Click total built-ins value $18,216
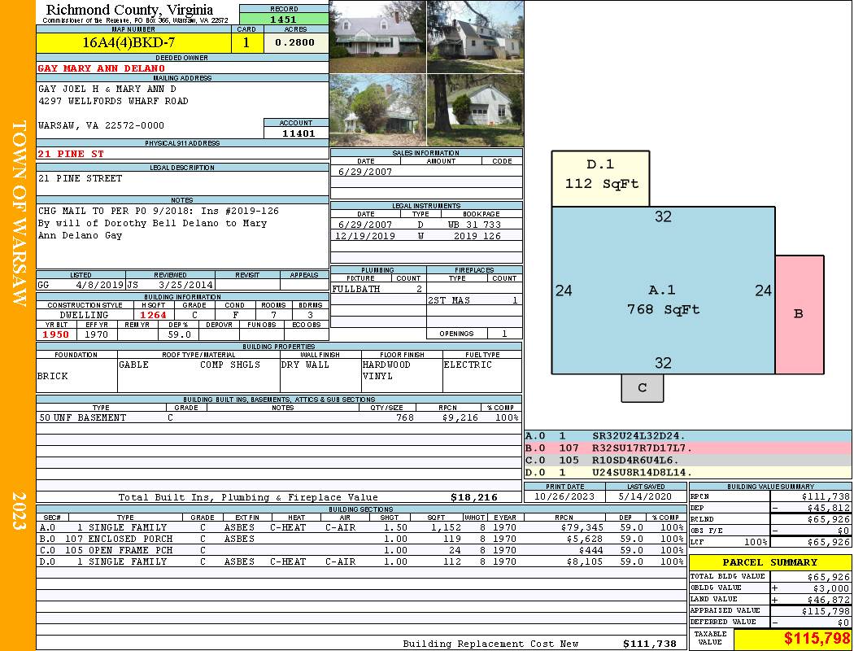 click(x=474, y=497)
